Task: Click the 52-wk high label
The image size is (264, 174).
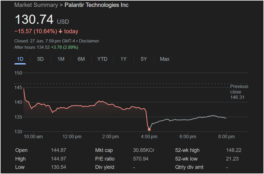Action: coord(187,150)
